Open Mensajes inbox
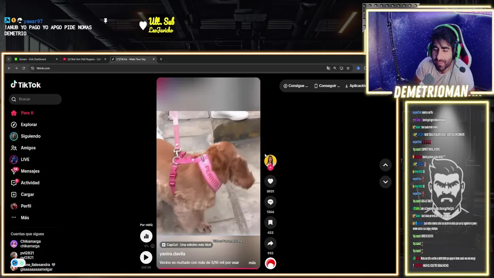494x278 pixels. point(30,171)
